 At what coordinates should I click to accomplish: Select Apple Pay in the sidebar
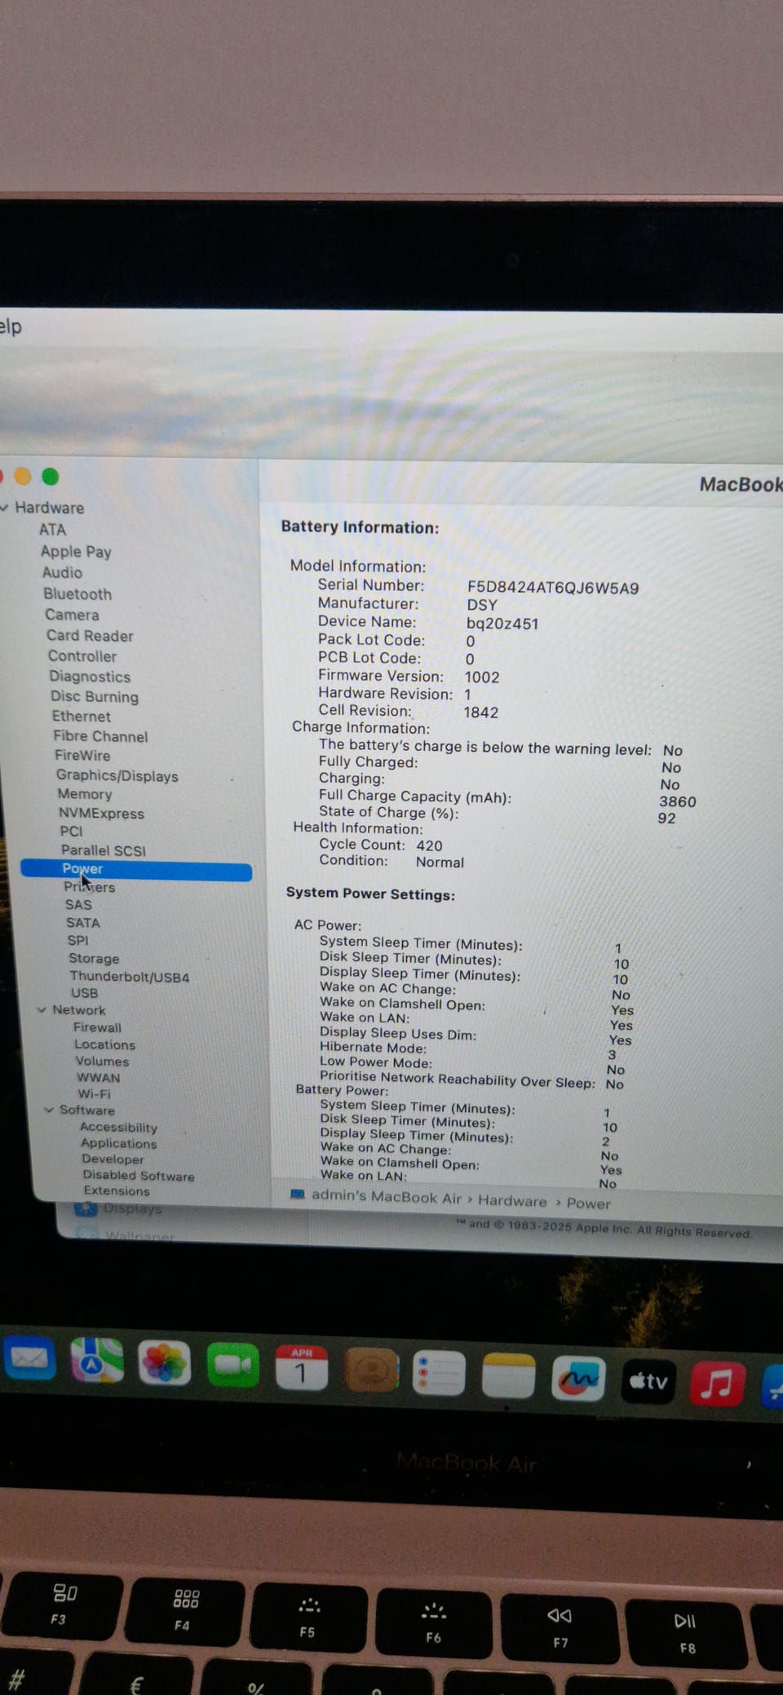coord(76,551)
